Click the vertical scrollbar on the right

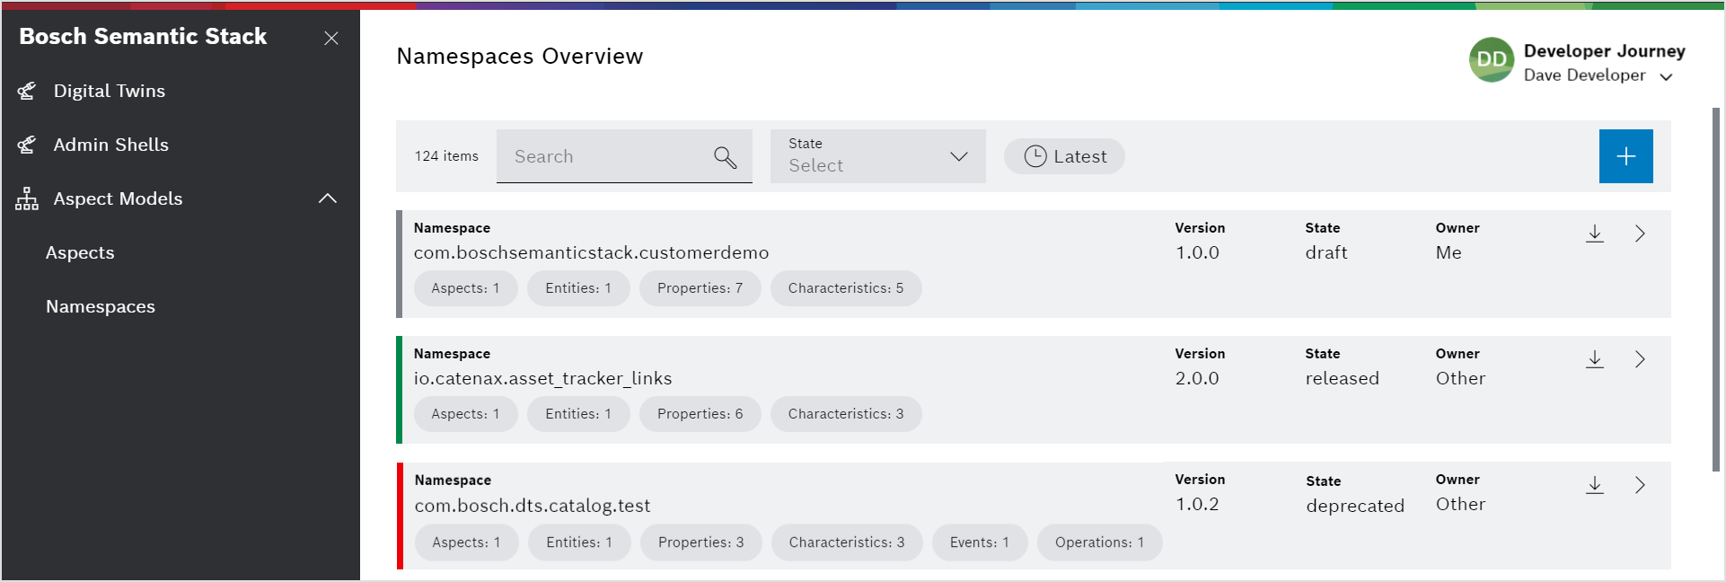pyautogui.click(x=1716, y=287)
